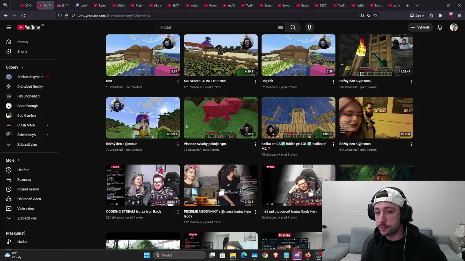Go back with browser back arrow
Viewport: 465px width, 261px height.
(x=6, y=16)
